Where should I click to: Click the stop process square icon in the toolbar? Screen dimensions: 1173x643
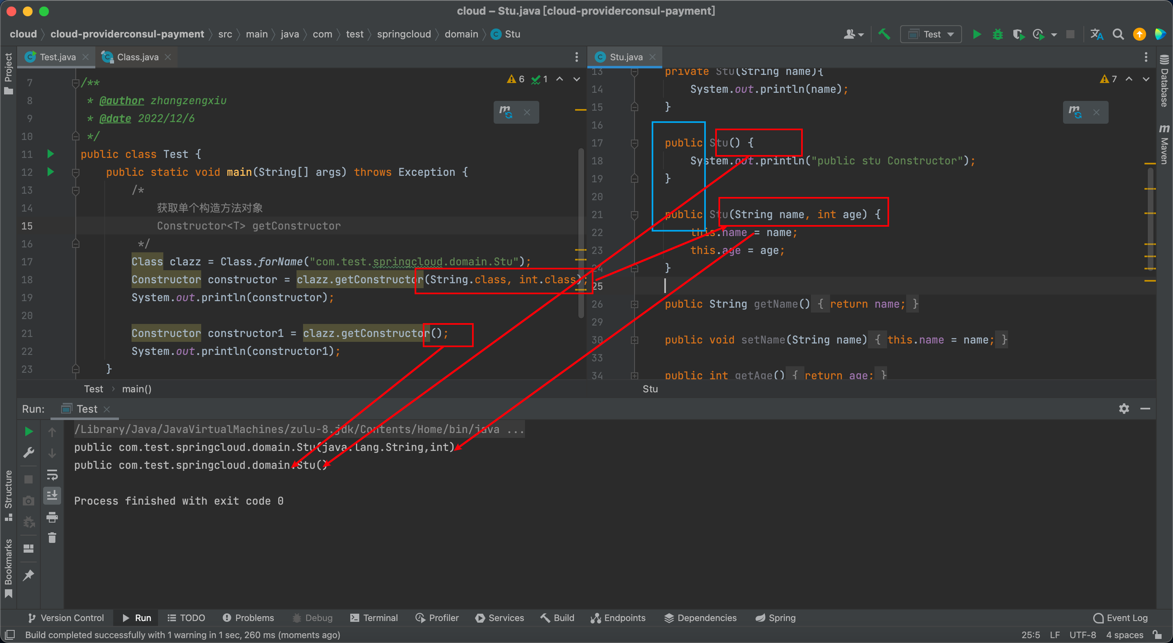coord(1070,34)
